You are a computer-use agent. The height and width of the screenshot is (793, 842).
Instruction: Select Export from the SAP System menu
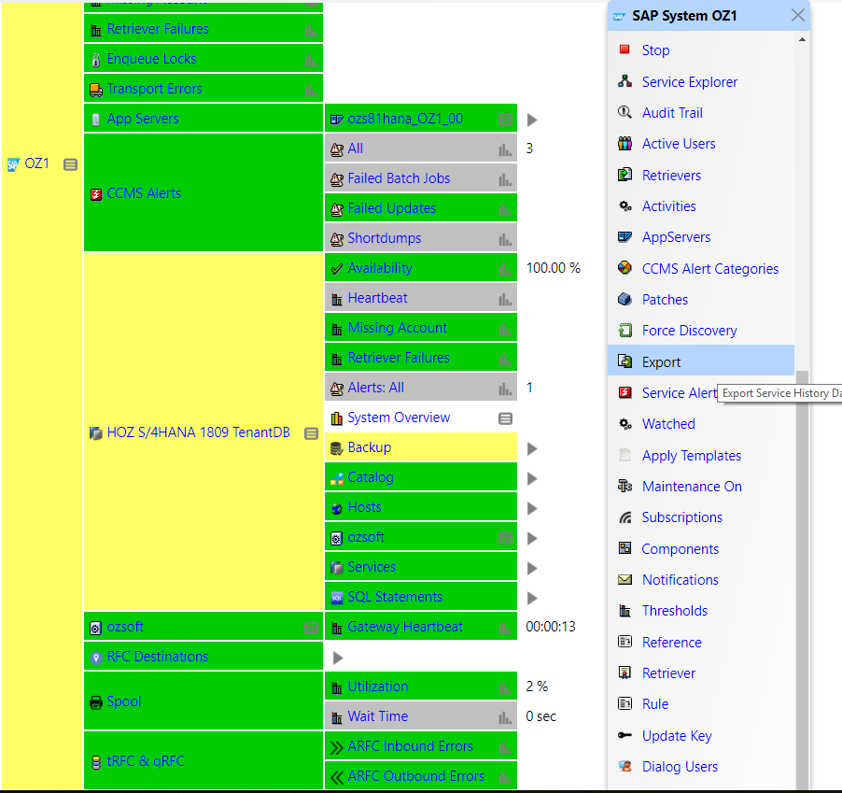[701, 361]
